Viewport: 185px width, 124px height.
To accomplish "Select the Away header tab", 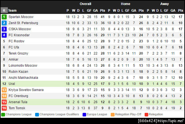I will pos(165,4).
